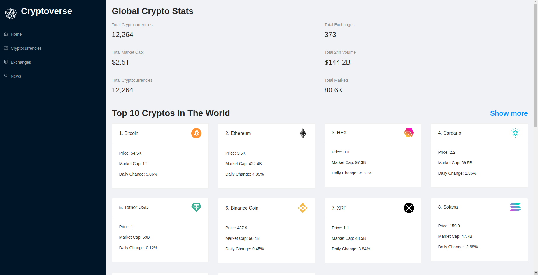Click HEX's Daily Change: -8.31% text

[x=352, y=173]
